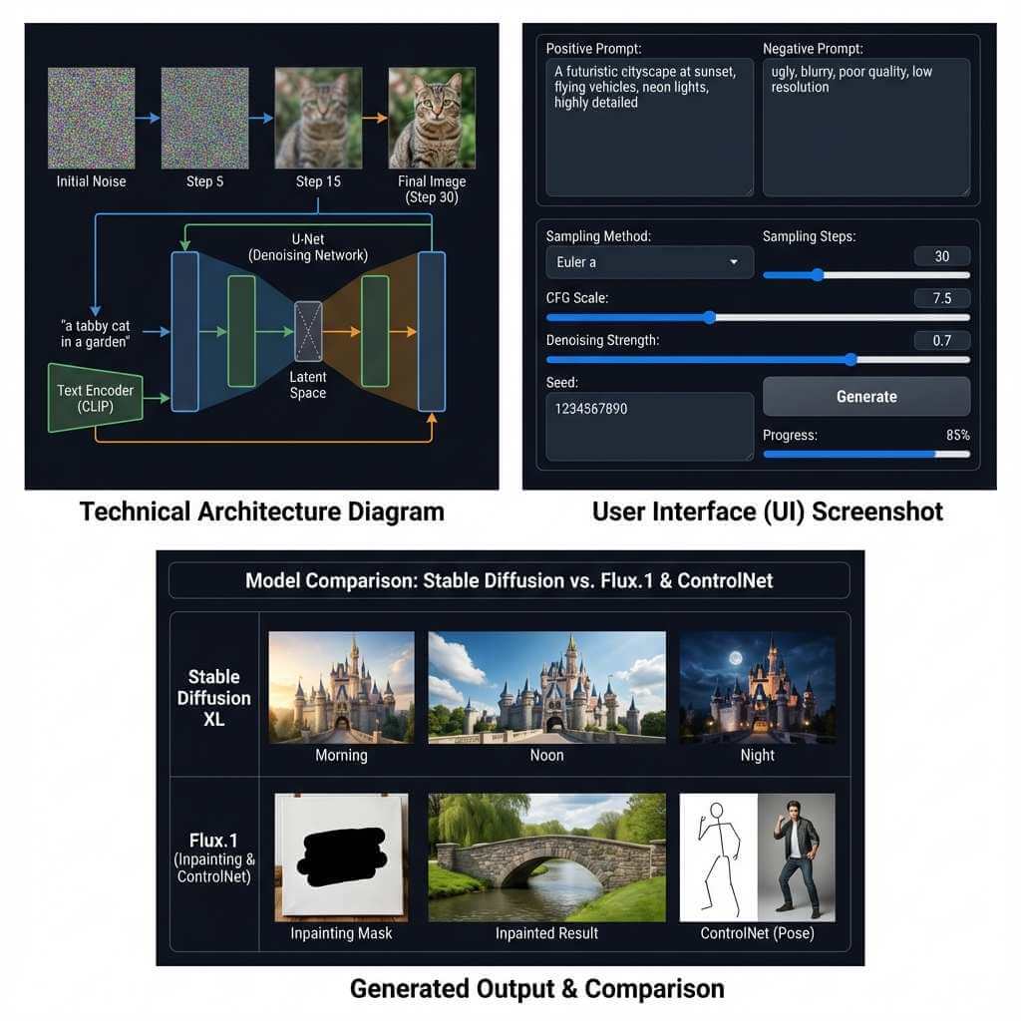
Task: Click the Denoising Strength slider
Action: pyautogui.click(x=850, y=359)
